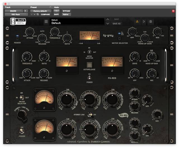Click FG-Grey Attack knob
179x148 pixels.
tap(30, 32)
